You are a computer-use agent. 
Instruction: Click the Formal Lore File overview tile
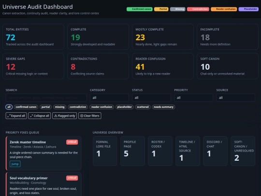(105, 151)
